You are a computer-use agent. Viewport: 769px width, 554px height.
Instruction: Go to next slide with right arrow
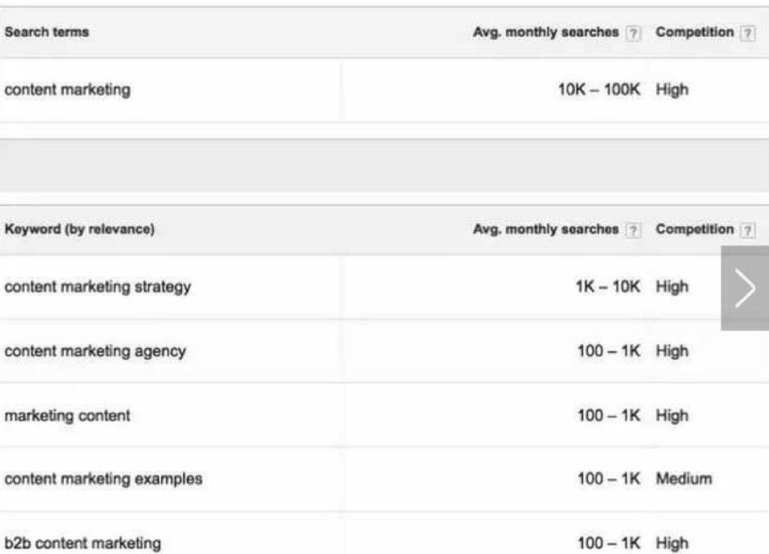click(x=745, y=288)
